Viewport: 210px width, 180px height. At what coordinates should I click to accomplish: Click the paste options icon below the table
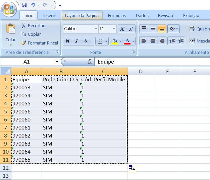click(x=132, y=168)
